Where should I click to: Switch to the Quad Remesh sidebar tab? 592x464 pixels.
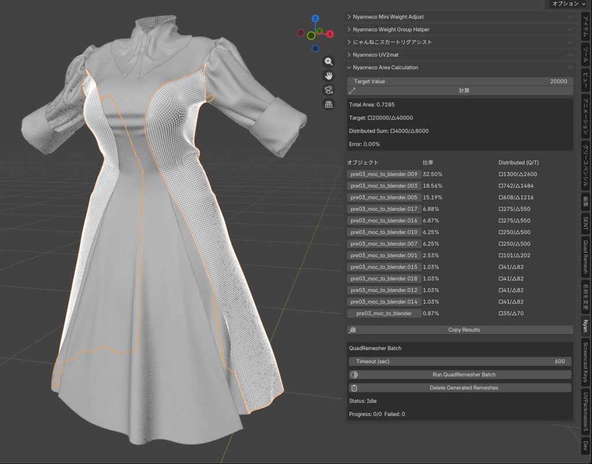pyautogui.click(x=585, y=257)
